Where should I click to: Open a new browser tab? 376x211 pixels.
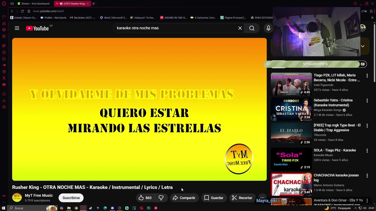[x=93, y=4]
